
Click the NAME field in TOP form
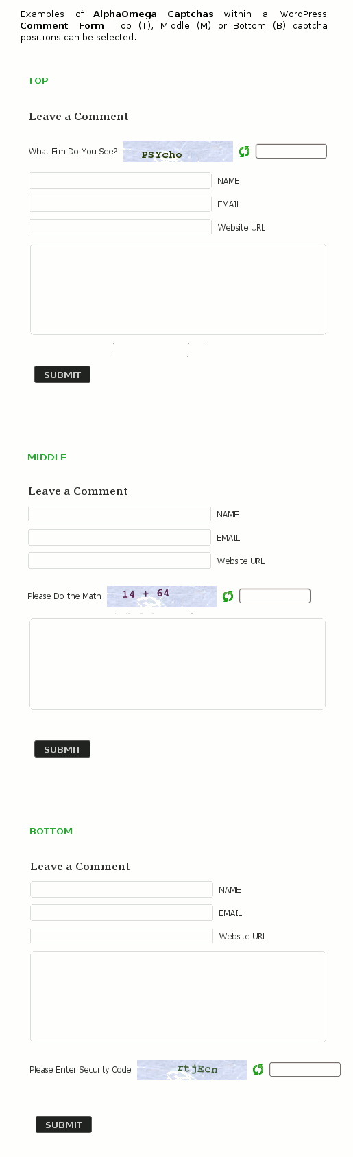[x=120, y=180]
